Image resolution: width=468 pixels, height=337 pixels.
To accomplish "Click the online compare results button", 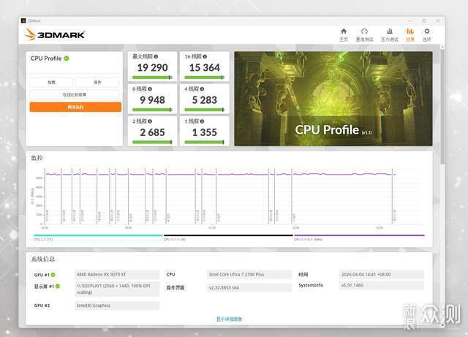I will (x=75, y=94).
